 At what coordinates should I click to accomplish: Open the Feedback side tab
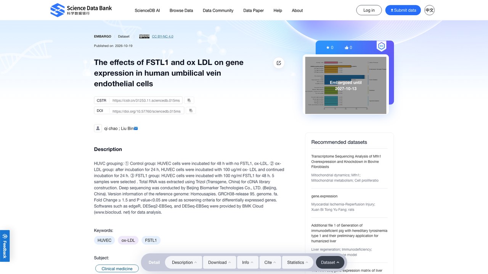pyautogui.click(x=5, y=246)
